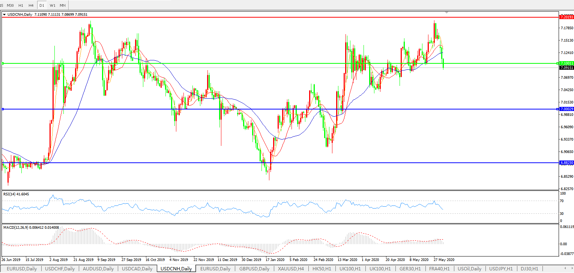Click the green 7.10011 price label
Image resolution: width=574 pixels, height=273 pixels.
point(566,63)
